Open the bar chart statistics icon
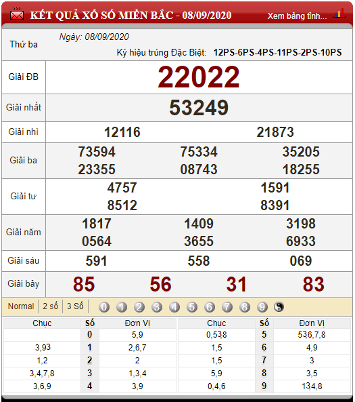Image resolution: width=355 pixels, height=402 pixels. pyautogui.click(x=339, y=14)
